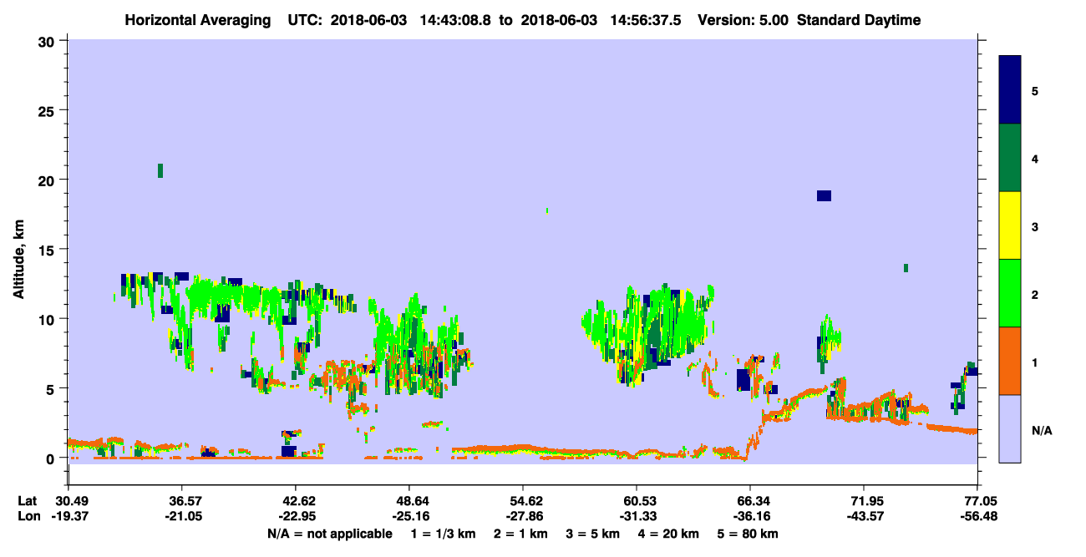Screen dimensions: 1086x557
Task: Click the yellow colorbar segment labeled 3
Action: click(x=1010, y=225)
